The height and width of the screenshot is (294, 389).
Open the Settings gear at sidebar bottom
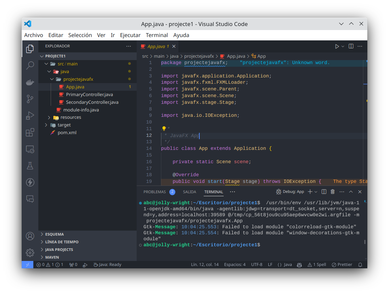[x=30, y=253]
